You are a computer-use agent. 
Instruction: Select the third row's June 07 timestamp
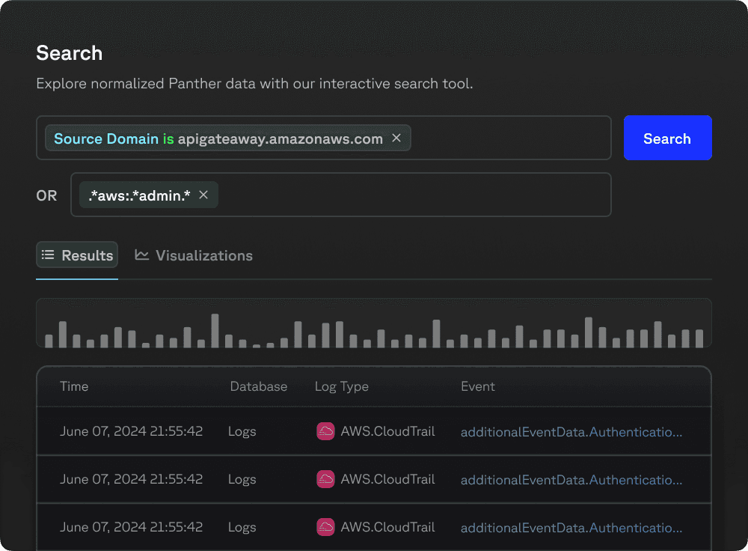131,527
